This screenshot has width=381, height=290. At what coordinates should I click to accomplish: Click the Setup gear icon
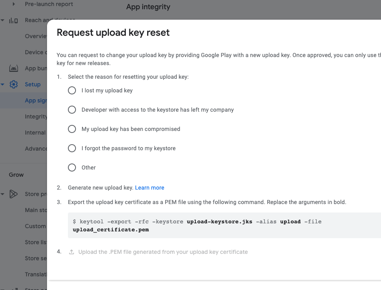click(x=13, y=84)
